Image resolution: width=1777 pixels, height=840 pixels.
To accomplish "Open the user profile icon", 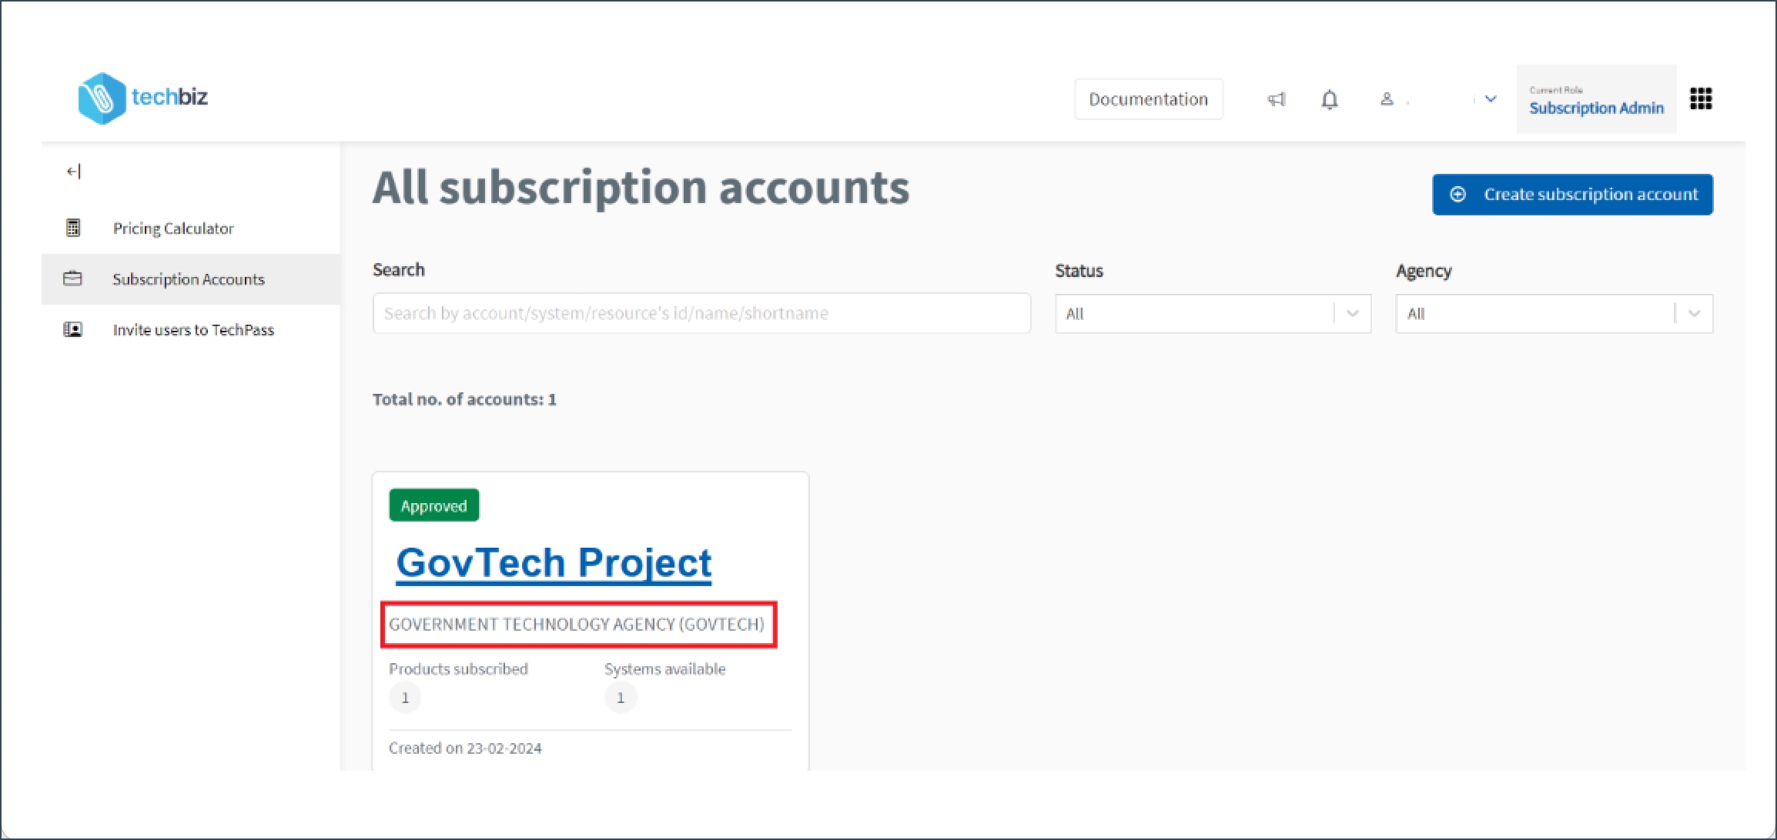I will [x=1387, y=98].
